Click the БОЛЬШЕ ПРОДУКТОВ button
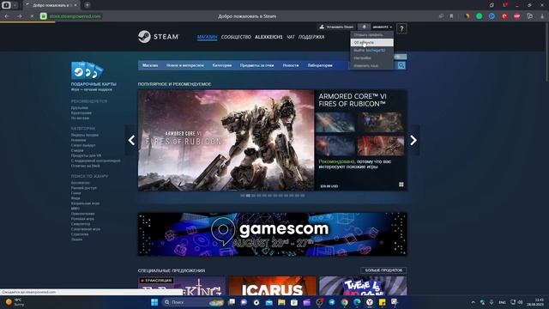 [x=383, y=270]
